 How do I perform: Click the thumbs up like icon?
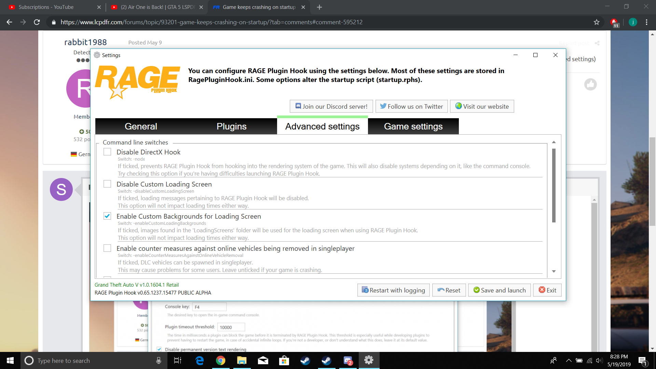coord(590,84)
